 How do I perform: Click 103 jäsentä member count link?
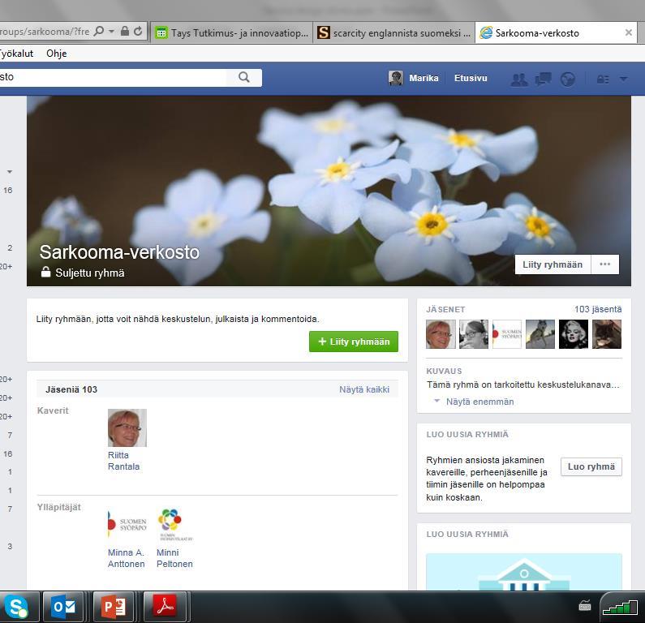tap(598, 309)
